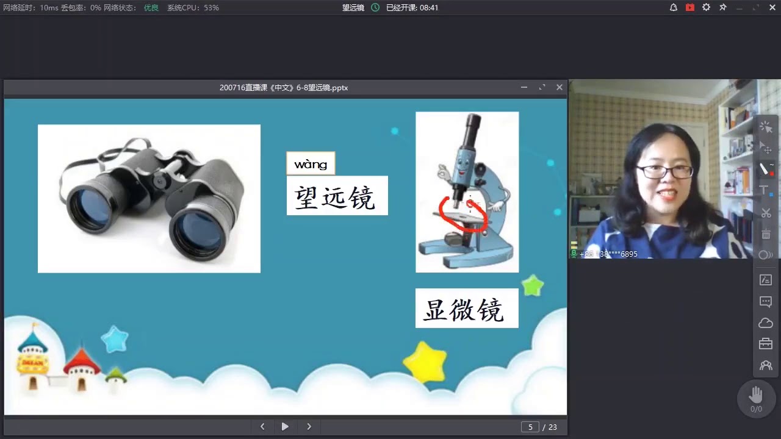Image resolution: width=781 pixels, height=439 pixels.
Task: Pin the classroom window on top
Action: coord(723,7)
